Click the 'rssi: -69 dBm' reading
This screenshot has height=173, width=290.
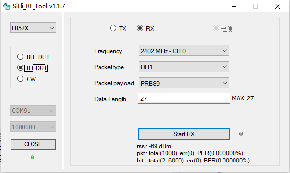pos(154,146)
